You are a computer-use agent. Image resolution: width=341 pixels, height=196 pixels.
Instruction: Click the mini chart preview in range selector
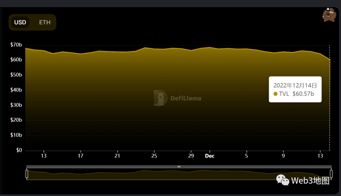point(158,175)
